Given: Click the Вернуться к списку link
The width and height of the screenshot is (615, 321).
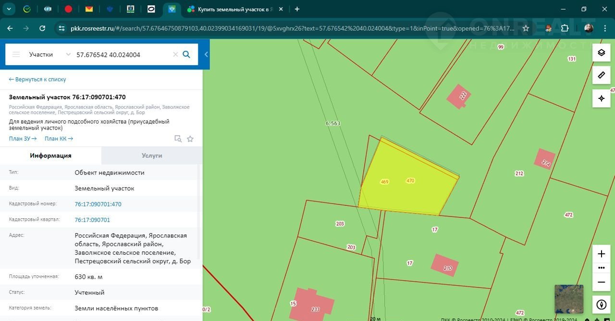Looking at the screenshot, I should coord(37,80).
